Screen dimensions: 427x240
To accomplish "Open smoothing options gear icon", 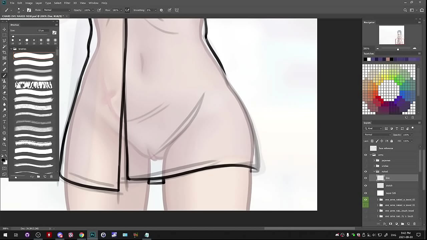I will point(161,10).
